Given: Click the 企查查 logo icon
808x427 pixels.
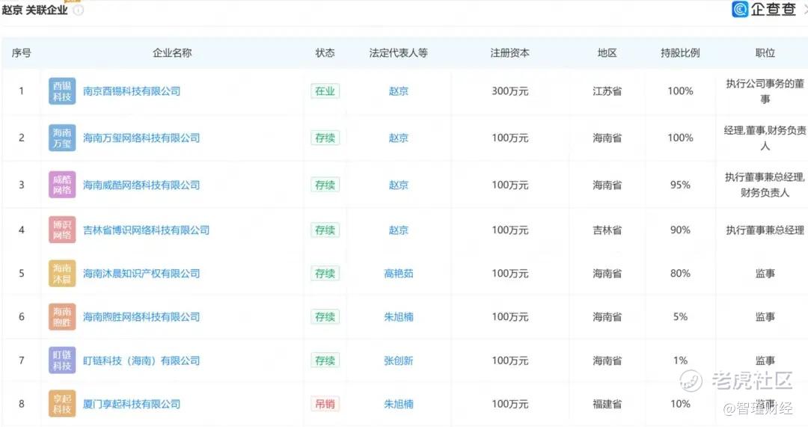Looking at the screenshot, I should tap(739, 9).
